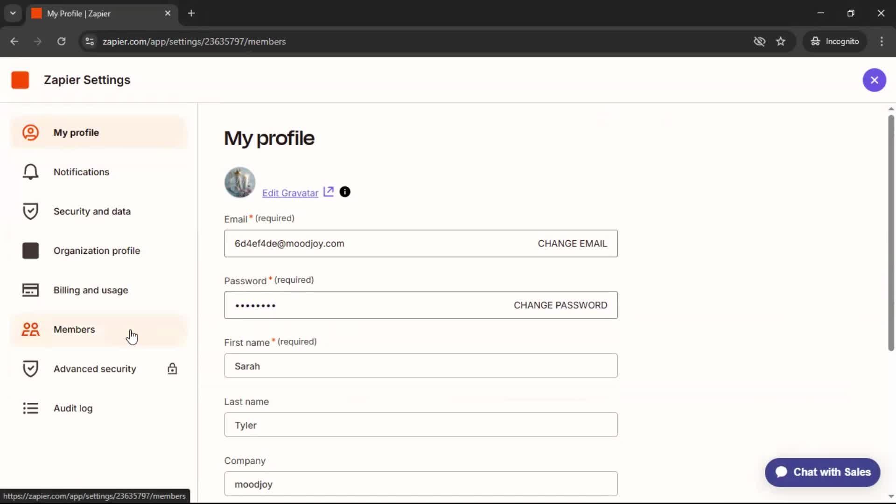Bookmark this page with the star icon
This screenshot has width=896, height=504.
(781, 42)
